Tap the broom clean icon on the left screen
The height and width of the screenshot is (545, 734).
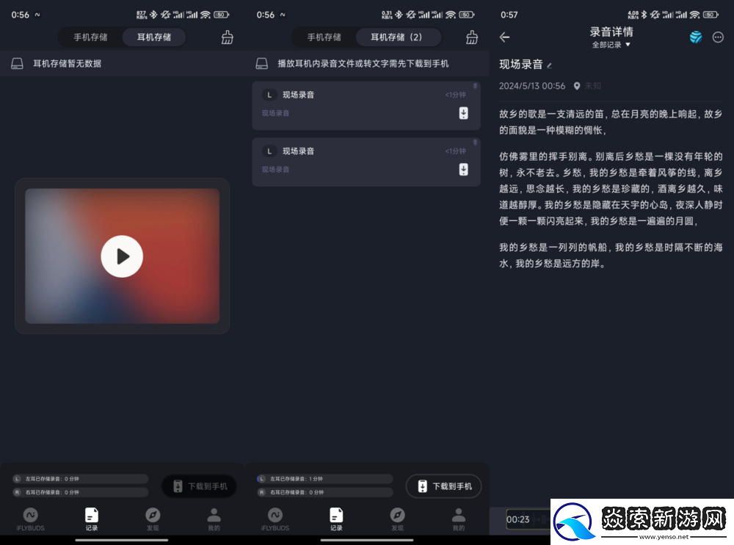click(228, 37)
